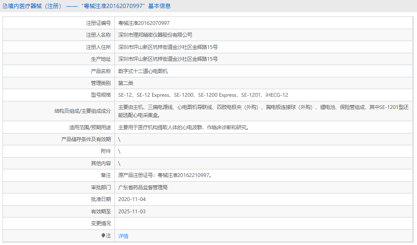Select the page title 境内医疗器械（注册）基本信息
Screen dimensions: 417x245
click(89, 6)
